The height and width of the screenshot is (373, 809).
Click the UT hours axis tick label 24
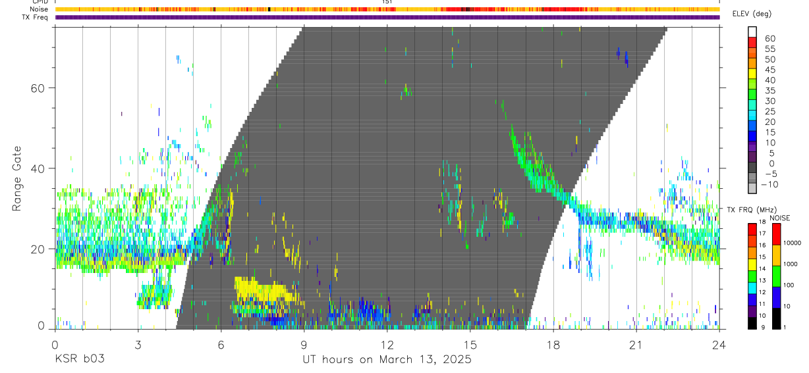(719, 345)
